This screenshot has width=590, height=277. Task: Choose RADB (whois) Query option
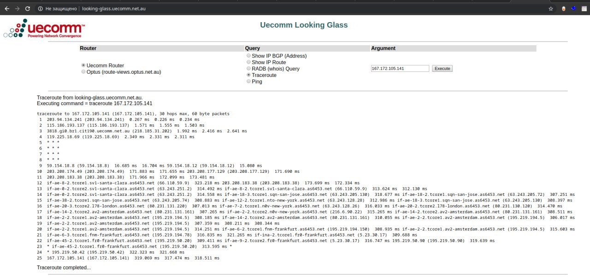pyautogui.click(x=249, y=69)
